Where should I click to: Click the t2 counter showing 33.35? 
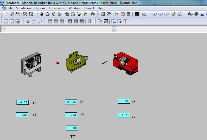(71, 102)
